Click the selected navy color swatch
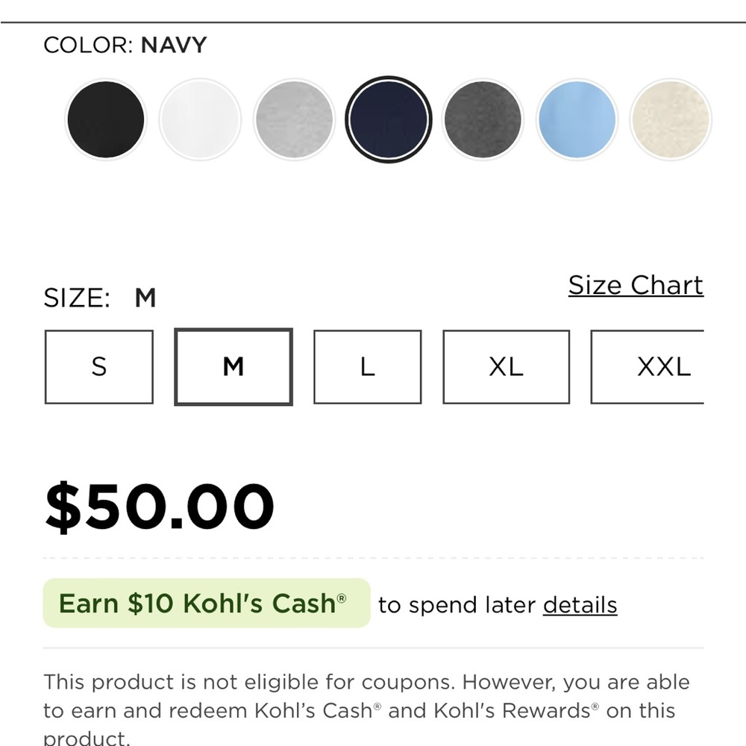Screen dimensions: 746x746 click(389, 119)
